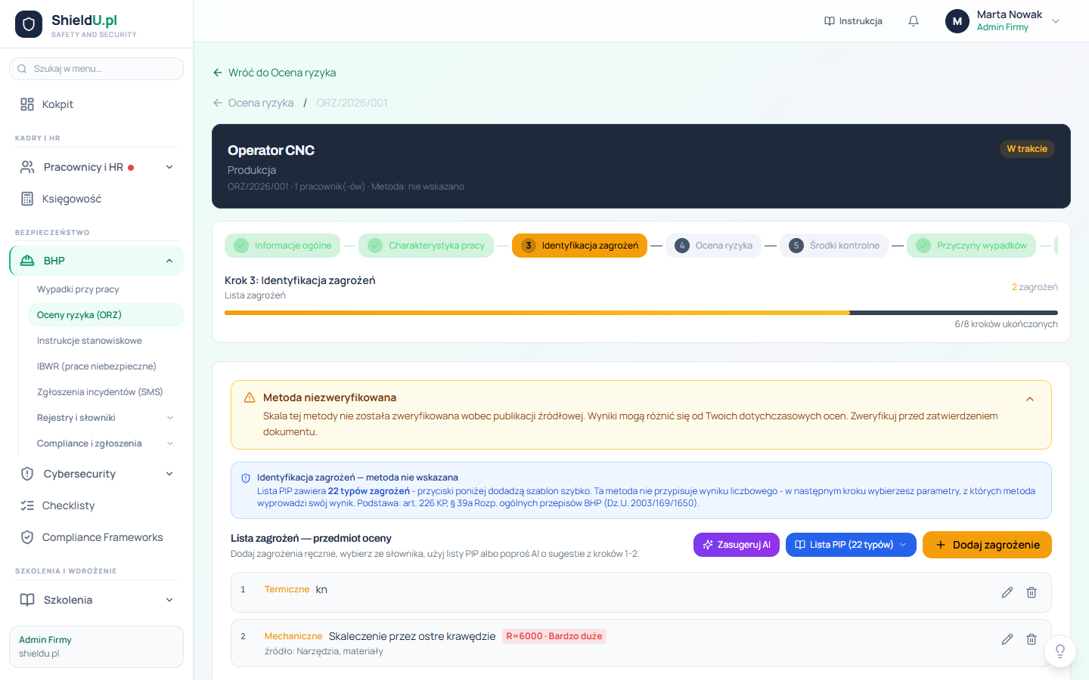Expand Rejestry i słowniki submenu
1089x680 pixels.
pos(105,418)
